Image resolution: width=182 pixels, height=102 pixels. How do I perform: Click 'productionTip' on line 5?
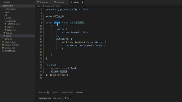69,10
